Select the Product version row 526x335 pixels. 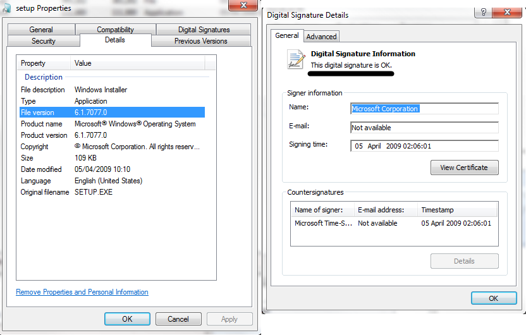(x=112, y=135)
